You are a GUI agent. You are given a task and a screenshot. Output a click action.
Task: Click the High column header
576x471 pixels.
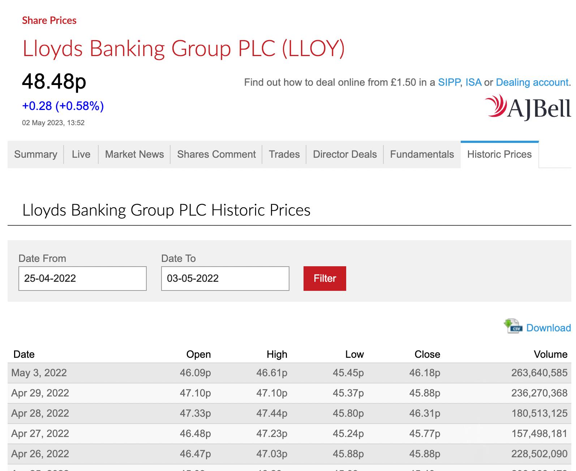(x=277, y=354)
